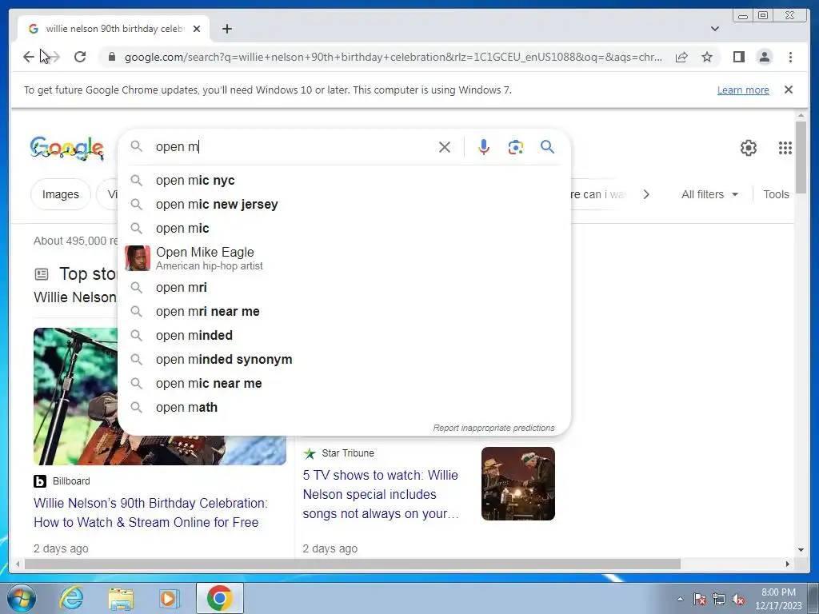Click the Star Tribune star logo
This screenshot has width=819, height=614.
310,453
